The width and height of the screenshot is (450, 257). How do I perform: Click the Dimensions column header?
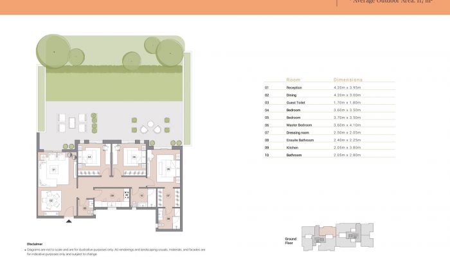[348, 80]
